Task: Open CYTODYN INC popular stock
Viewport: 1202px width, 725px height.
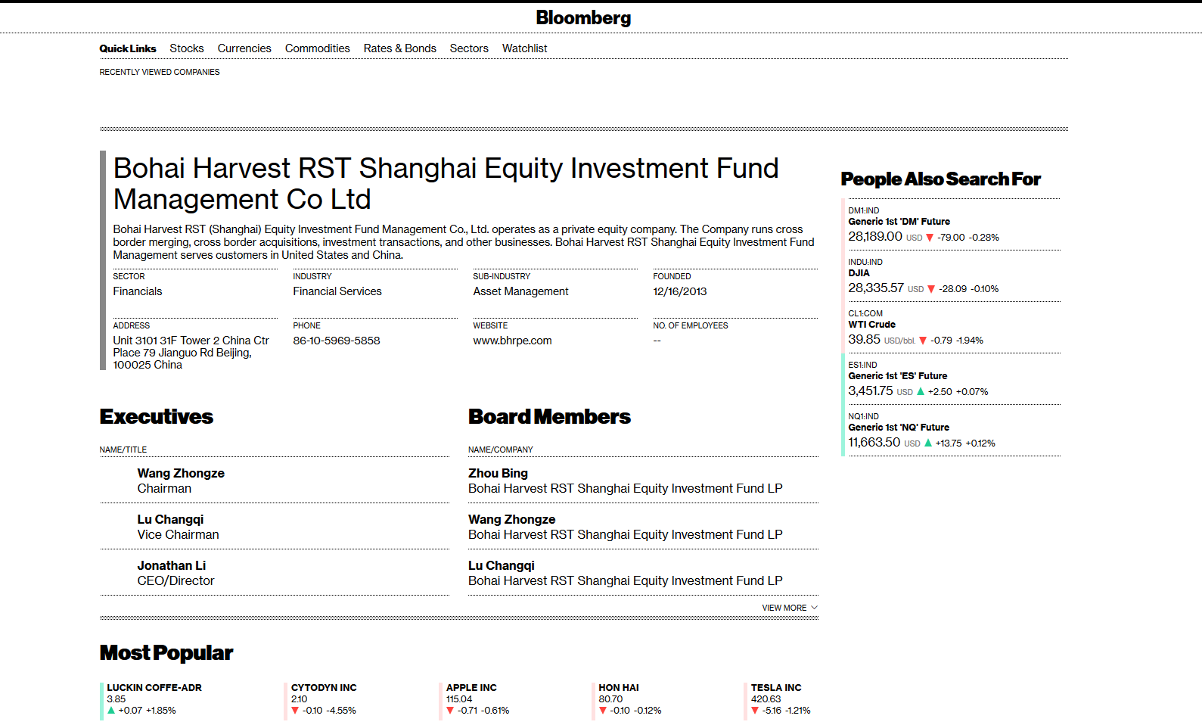Action: [324, 688]
